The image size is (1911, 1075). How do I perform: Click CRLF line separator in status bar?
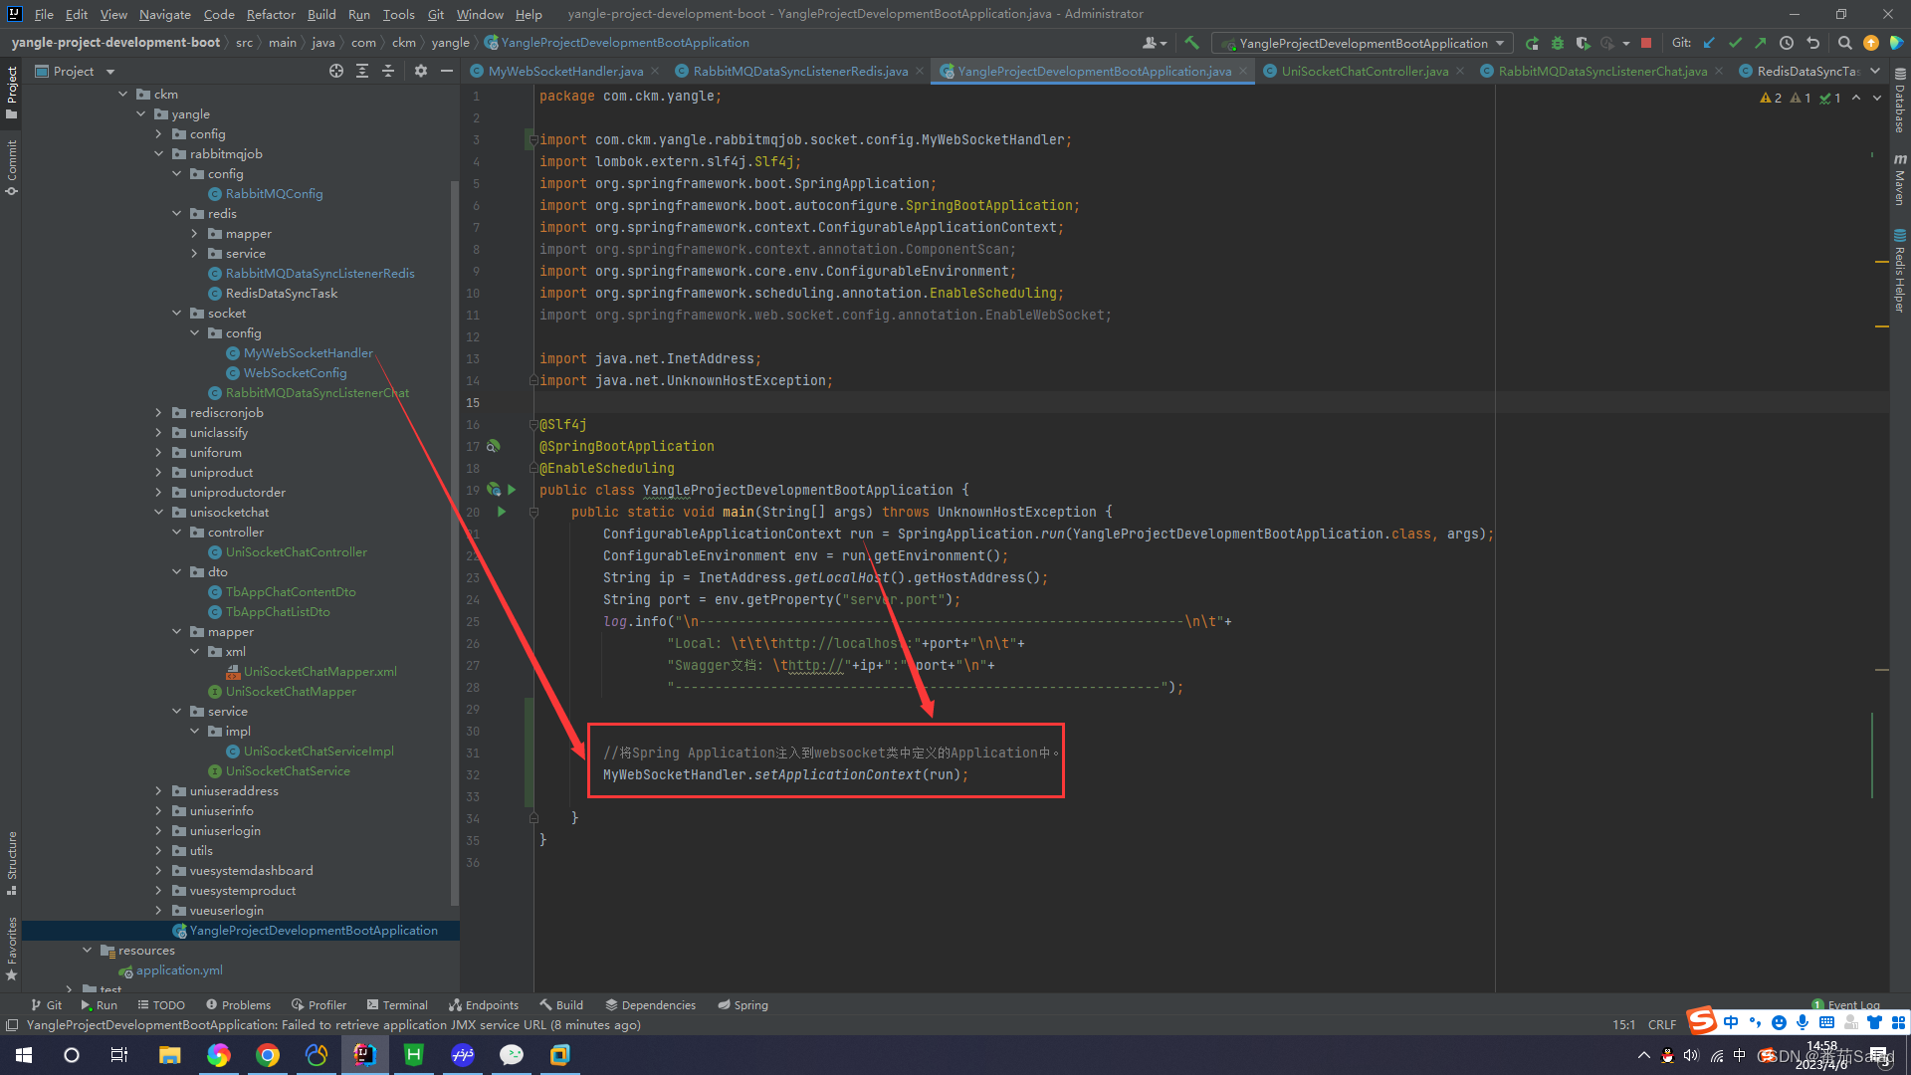1661,1024
